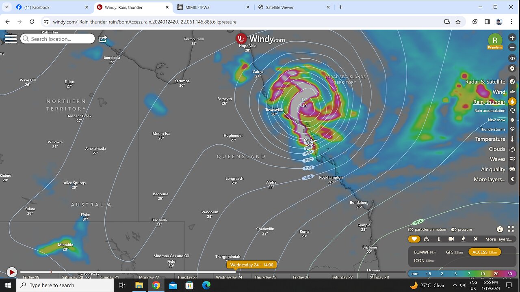Click in the Search location field
This screenshot has width=520, height=292.
point(57,39)
